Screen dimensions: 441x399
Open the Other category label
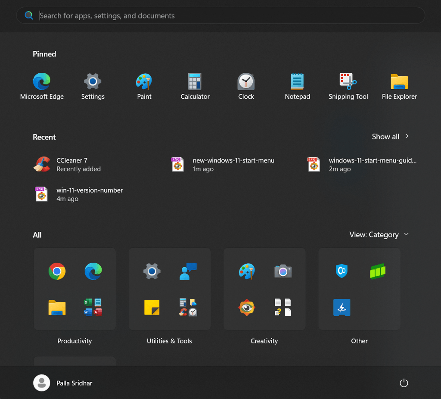(x=359, y=341)
